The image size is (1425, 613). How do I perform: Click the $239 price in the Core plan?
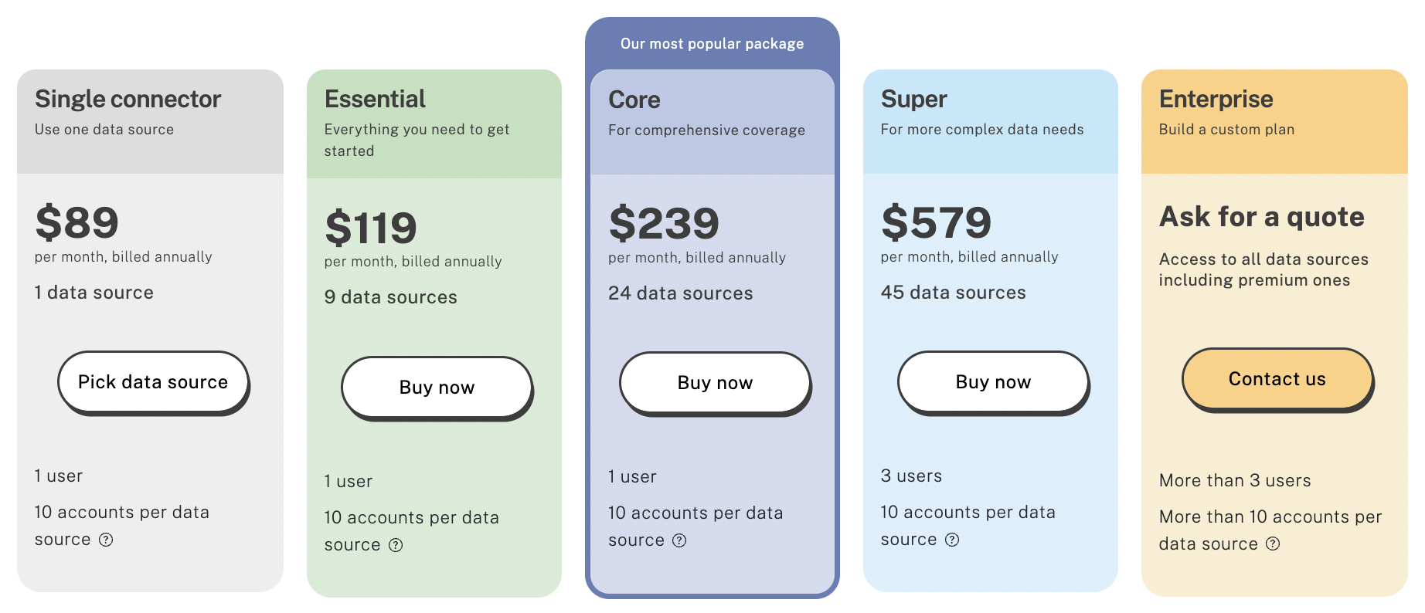663,222
